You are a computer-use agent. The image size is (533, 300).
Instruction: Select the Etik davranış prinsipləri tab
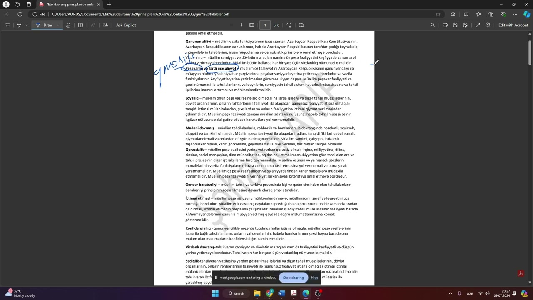(69, 5)
